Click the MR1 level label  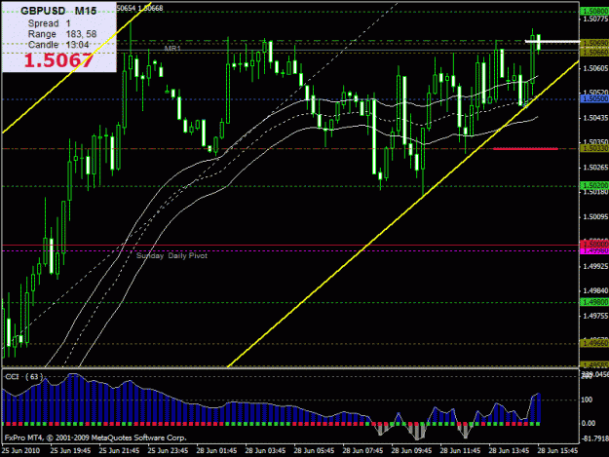(x=172, y=49)
